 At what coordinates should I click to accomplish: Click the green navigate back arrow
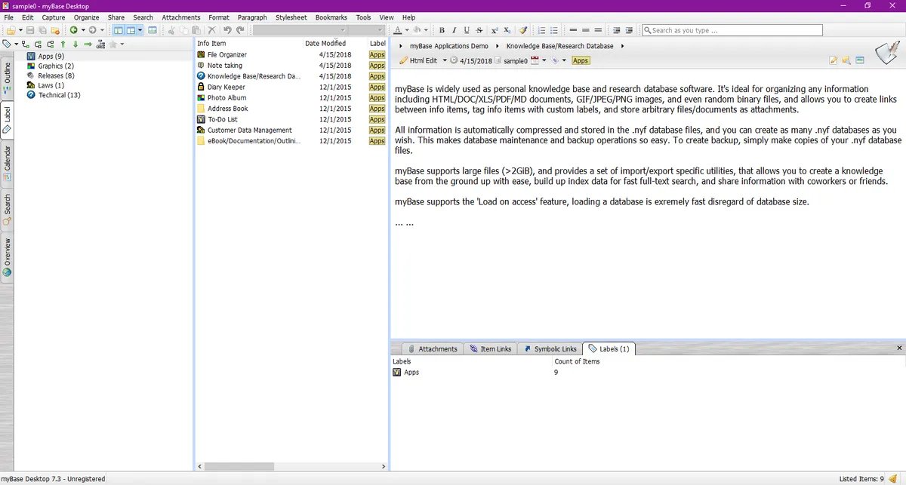tap(73, 30)
